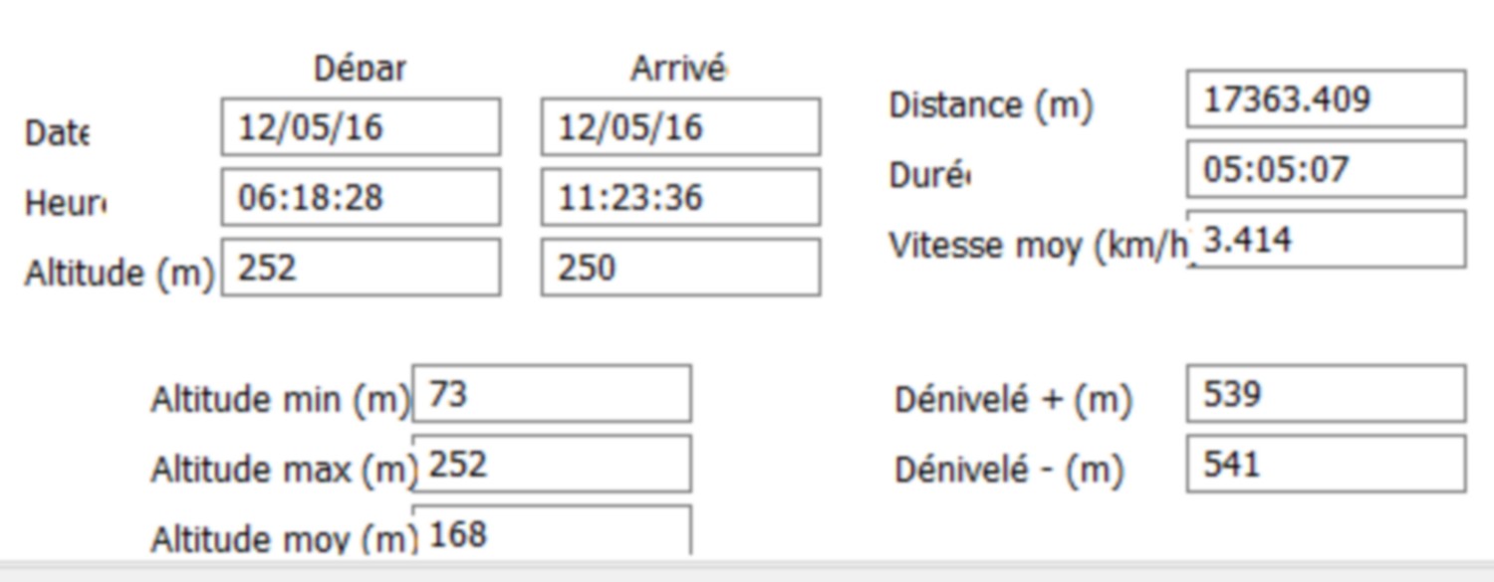Image resolution: width=1494 pixels, height=582 pixels.
Task: Click the Vitesse moy (km/h) label
Action: (x=1040, y=245)
